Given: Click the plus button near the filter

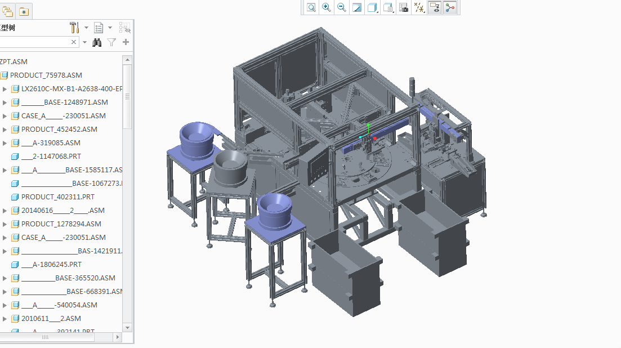Looking at the screenshot, I should click(125, 42).
